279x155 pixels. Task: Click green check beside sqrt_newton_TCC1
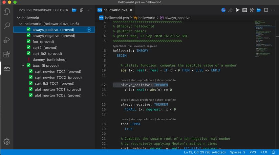click(x=31, y=71)
